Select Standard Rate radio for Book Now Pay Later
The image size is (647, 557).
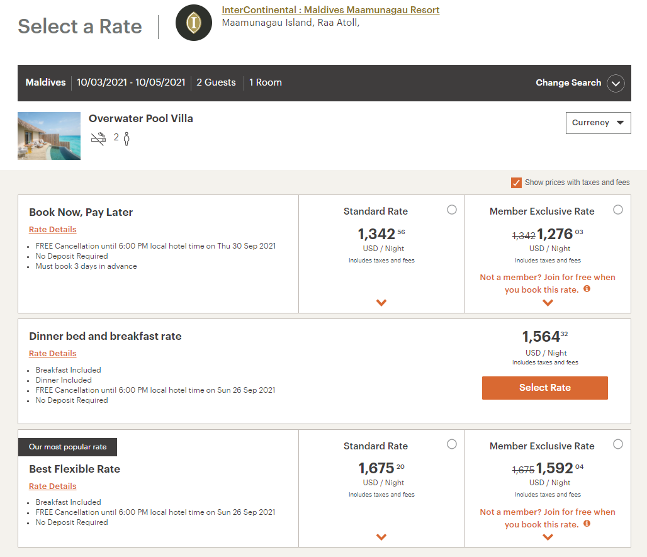coord(451,210)
